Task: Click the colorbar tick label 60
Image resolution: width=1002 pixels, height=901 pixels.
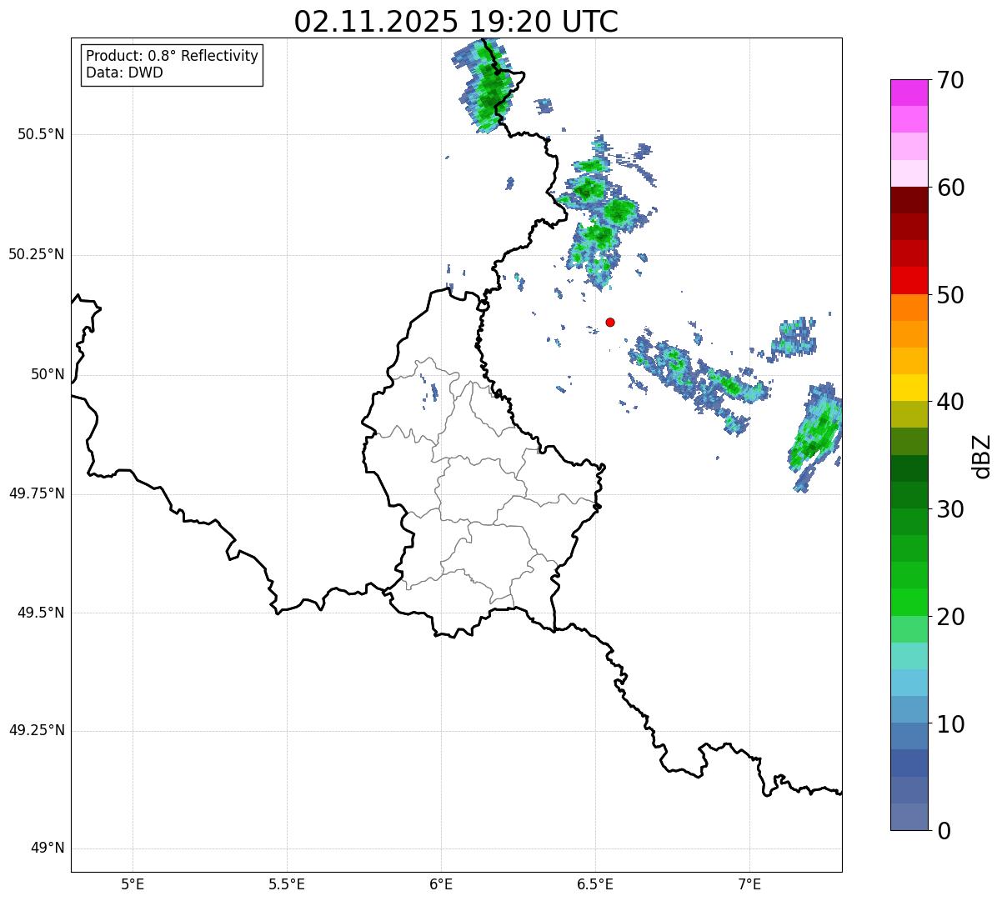Action: click(x=951, y=188)
